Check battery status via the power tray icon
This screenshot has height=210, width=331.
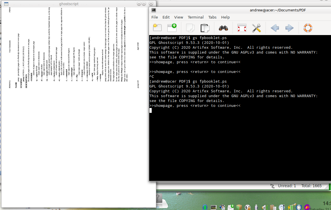point(290,207)
